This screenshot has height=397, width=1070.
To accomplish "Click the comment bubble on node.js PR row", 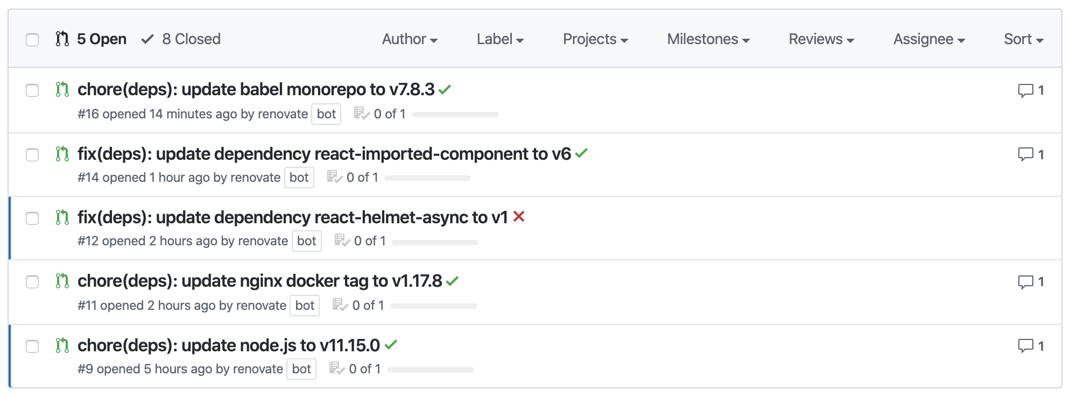I will coord(1025,346).
